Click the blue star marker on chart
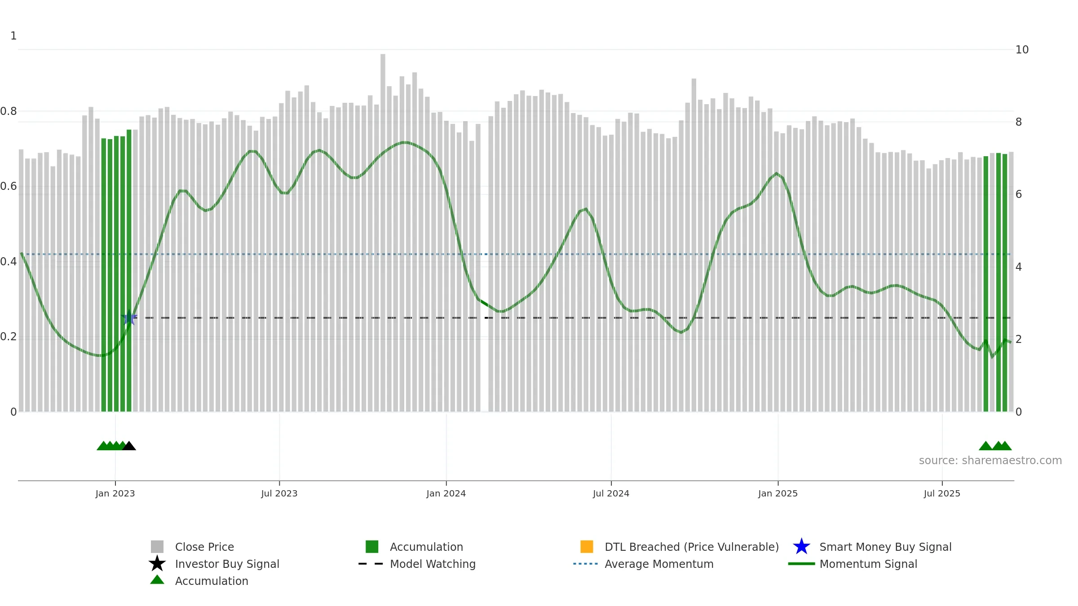This screenshot has width=1078, height=606. click(x=129, y=317)
